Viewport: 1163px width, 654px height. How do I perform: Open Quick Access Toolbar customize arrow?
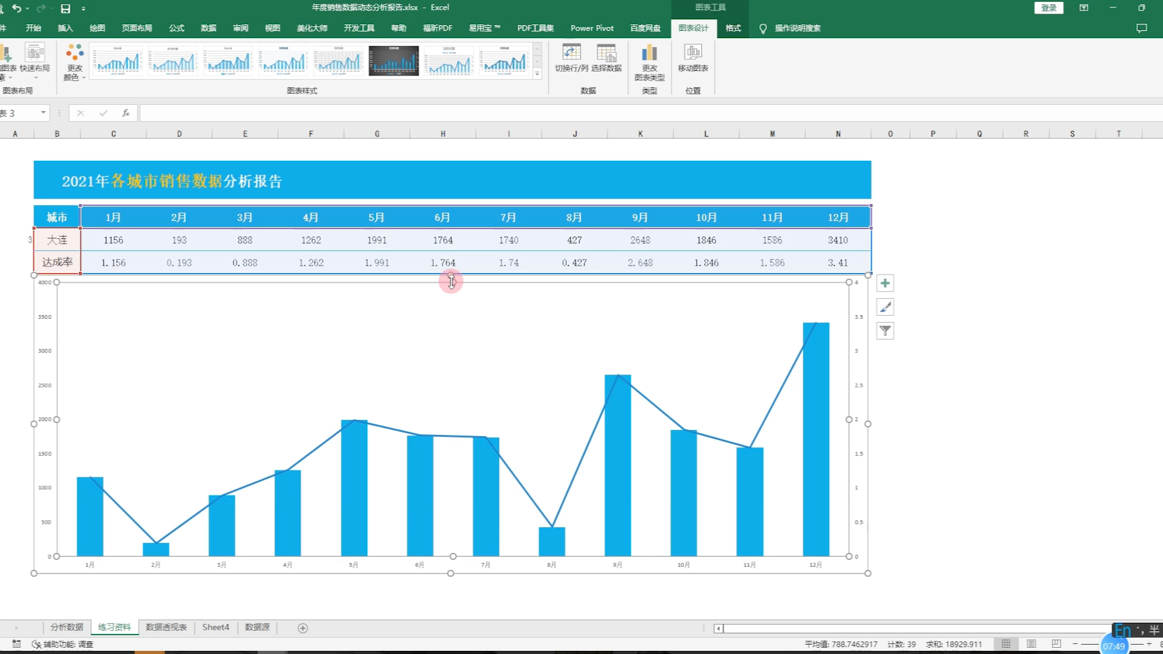84,9
